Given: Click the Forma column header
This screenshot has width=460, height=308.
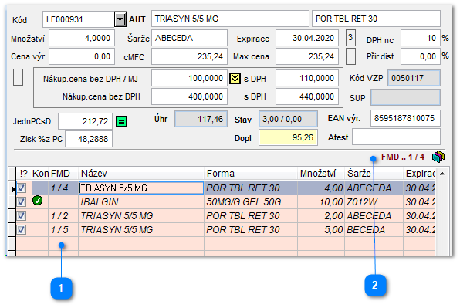Looking at the screenshot, I should [251, 174].
